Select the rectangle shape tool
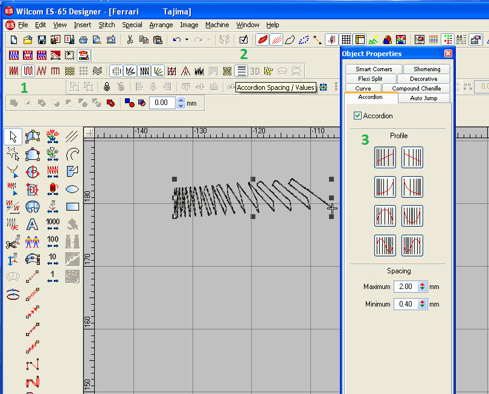 coord(72,206)
